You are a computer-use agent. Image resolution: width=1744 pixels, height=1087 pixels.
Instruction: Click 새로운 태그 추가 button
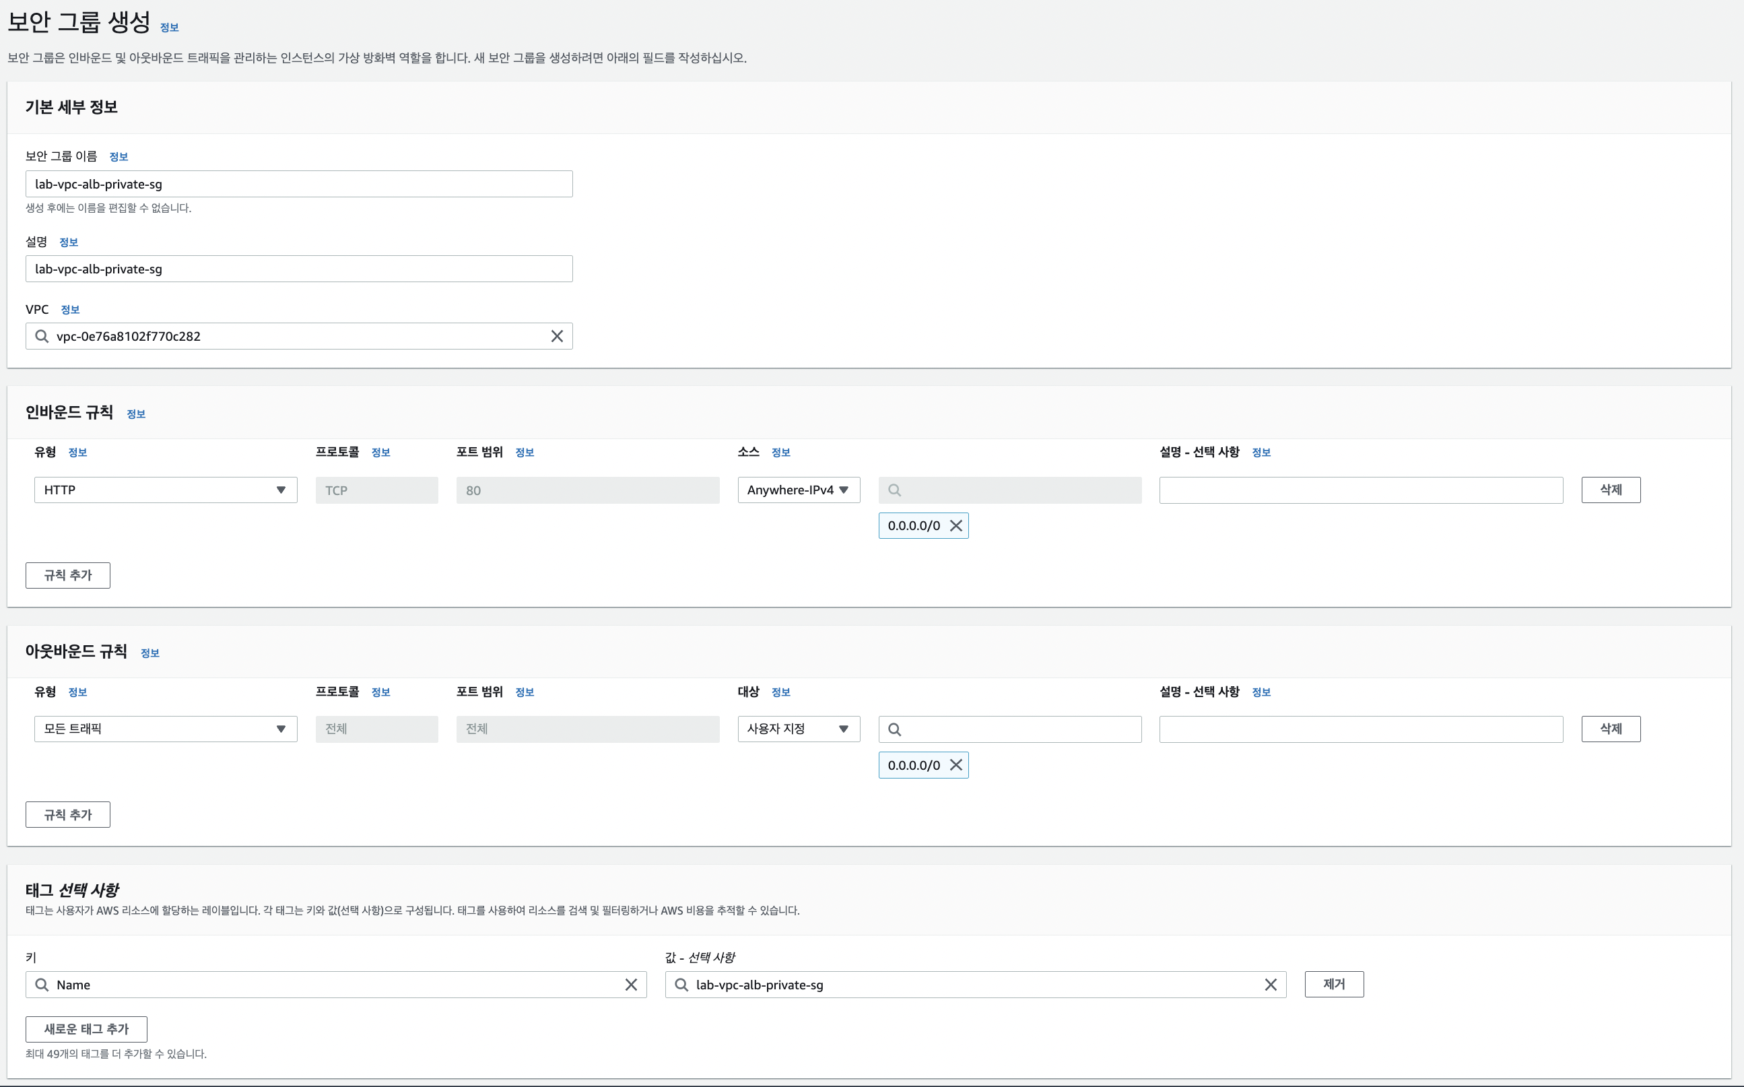tap(86, 1029)
